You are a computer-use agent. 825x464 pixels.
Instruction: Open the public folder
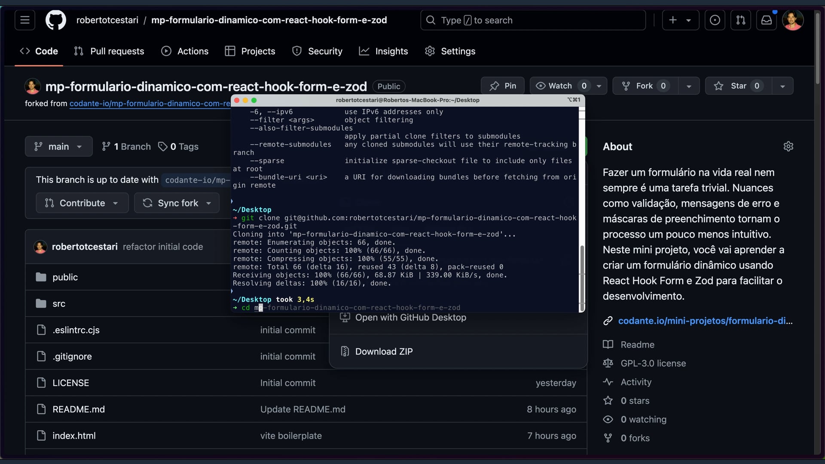click(65, 277)
